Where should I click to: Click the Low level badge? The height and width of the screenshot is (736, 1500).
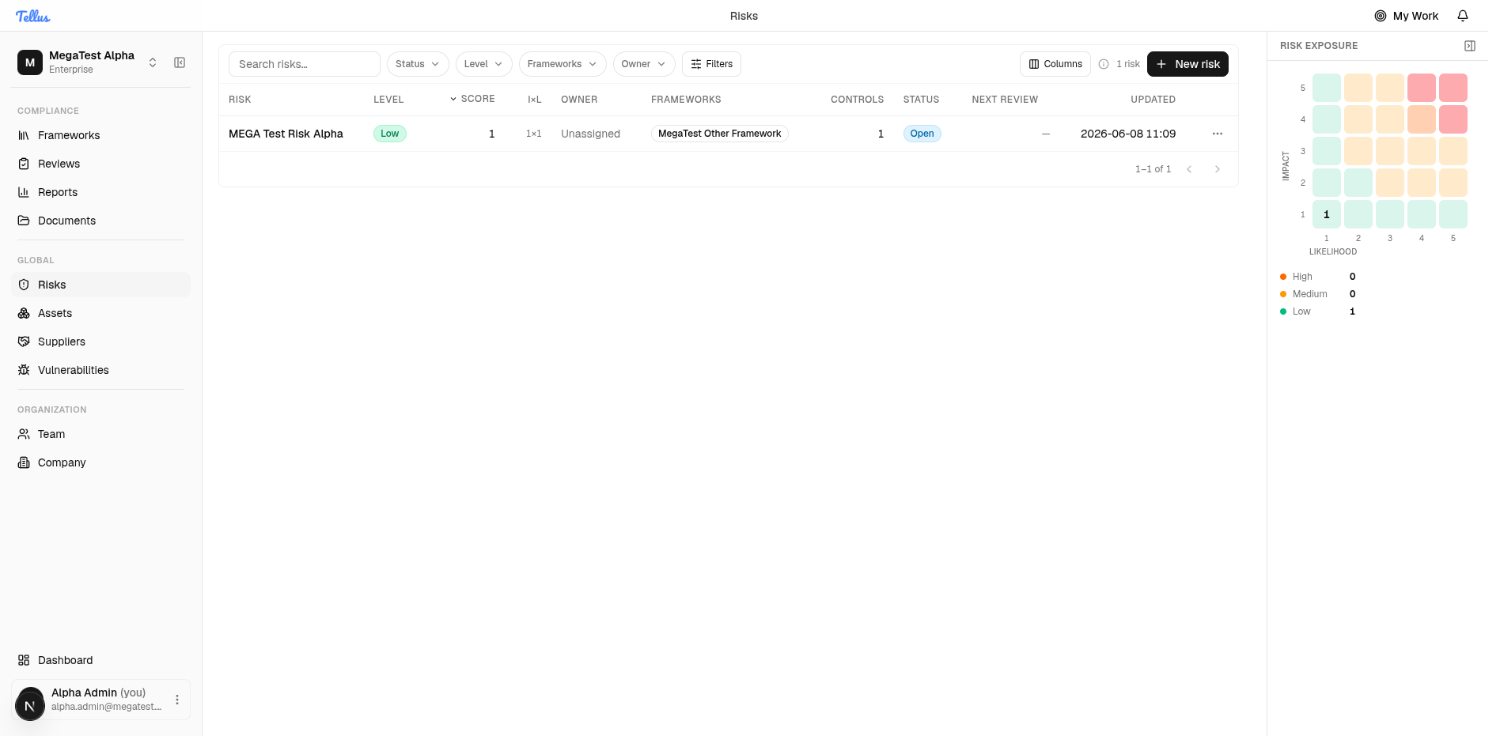[x=389, y=134]
